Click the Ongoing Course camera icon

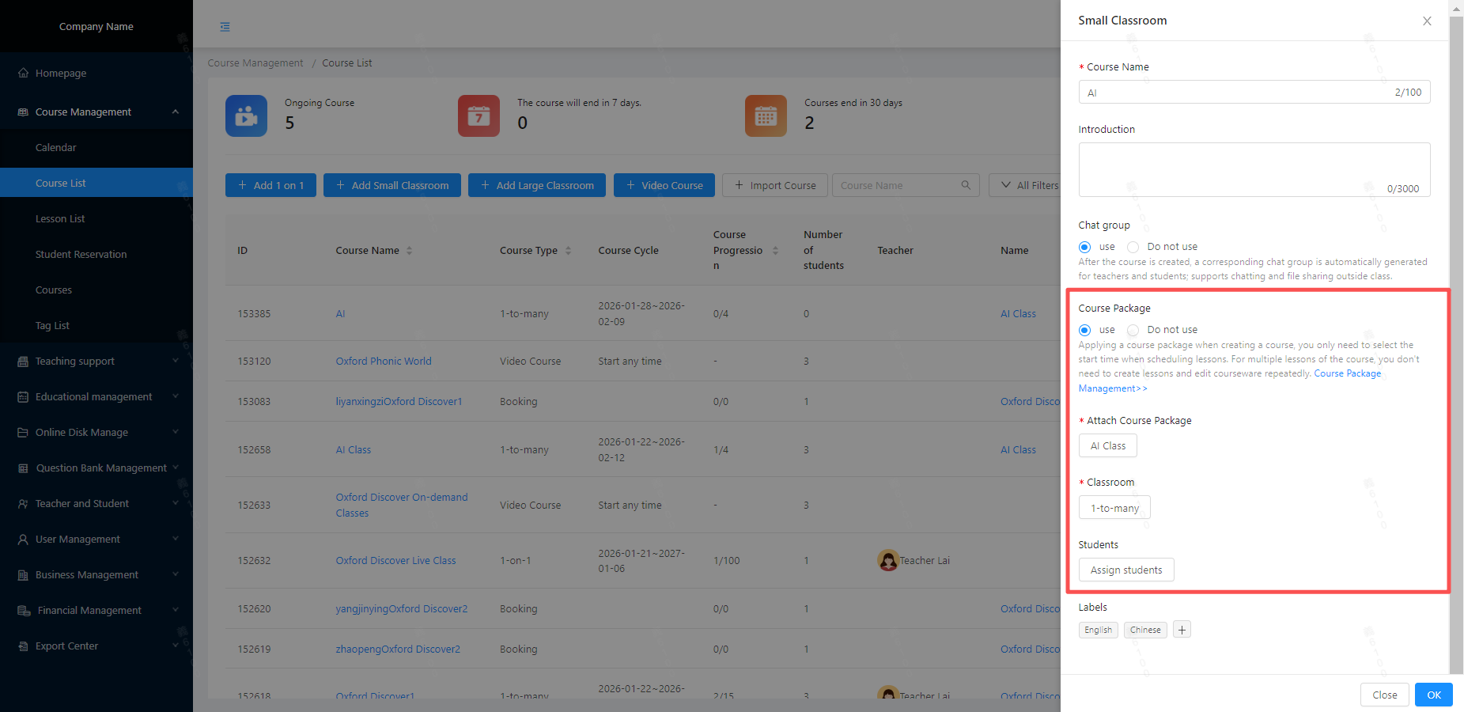[x=246, y=116]
